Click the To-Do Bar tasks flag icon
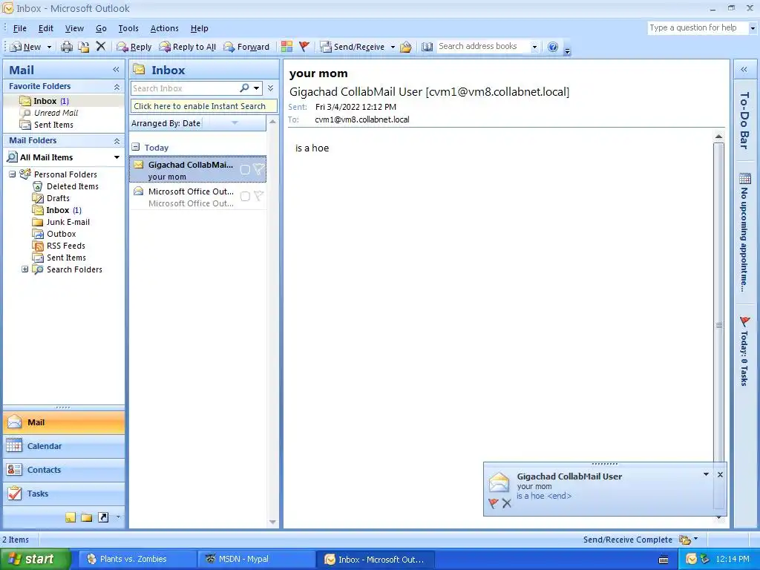This screenshot has height=570, width=760. tap(745, 321)
